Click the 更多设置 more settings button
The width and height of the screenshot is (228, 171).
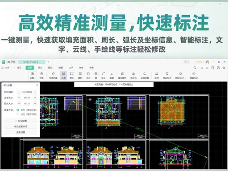pyautogui.click(x=20, y=132)
